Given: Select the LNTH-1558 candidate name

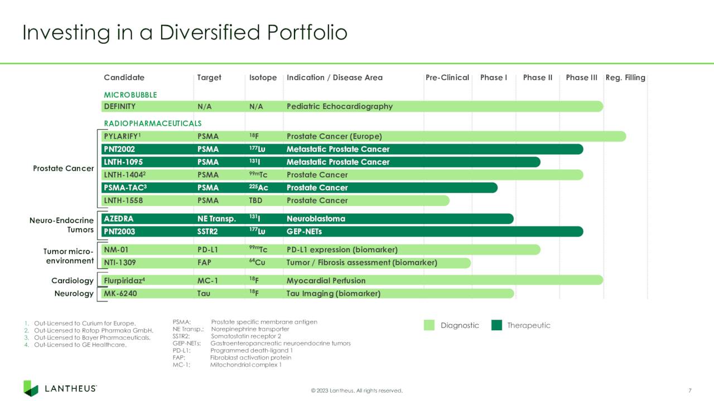Looking at the screenshot, I should 123,200.
